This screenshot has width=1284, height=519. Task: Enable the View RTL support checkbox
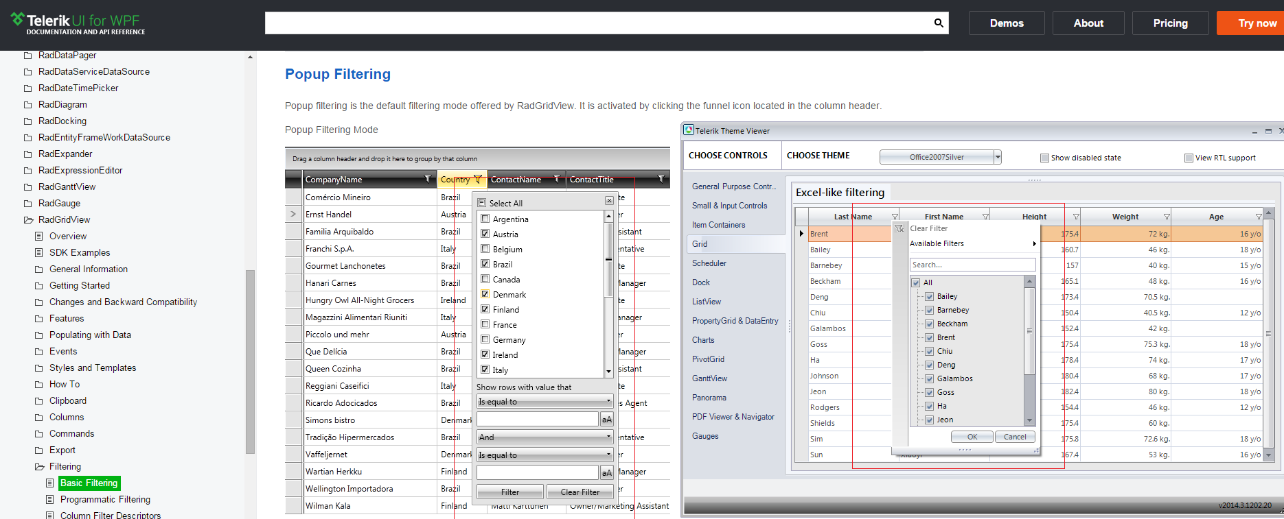[x=1189, y=158]
